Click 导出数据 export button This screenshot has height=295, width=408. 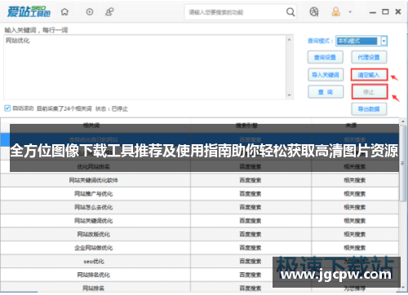(x=369, y=109)
